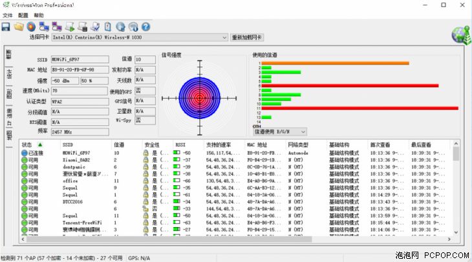This screenshot has width=472, height=262.
Task: Sort list by SSID column header
Action: (x=85, y=145)
